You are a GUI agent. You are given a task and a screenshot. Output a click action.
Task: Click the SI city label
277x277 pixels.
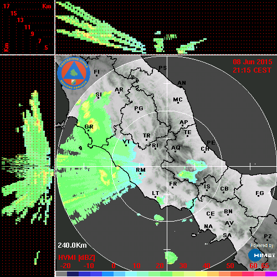99,95
